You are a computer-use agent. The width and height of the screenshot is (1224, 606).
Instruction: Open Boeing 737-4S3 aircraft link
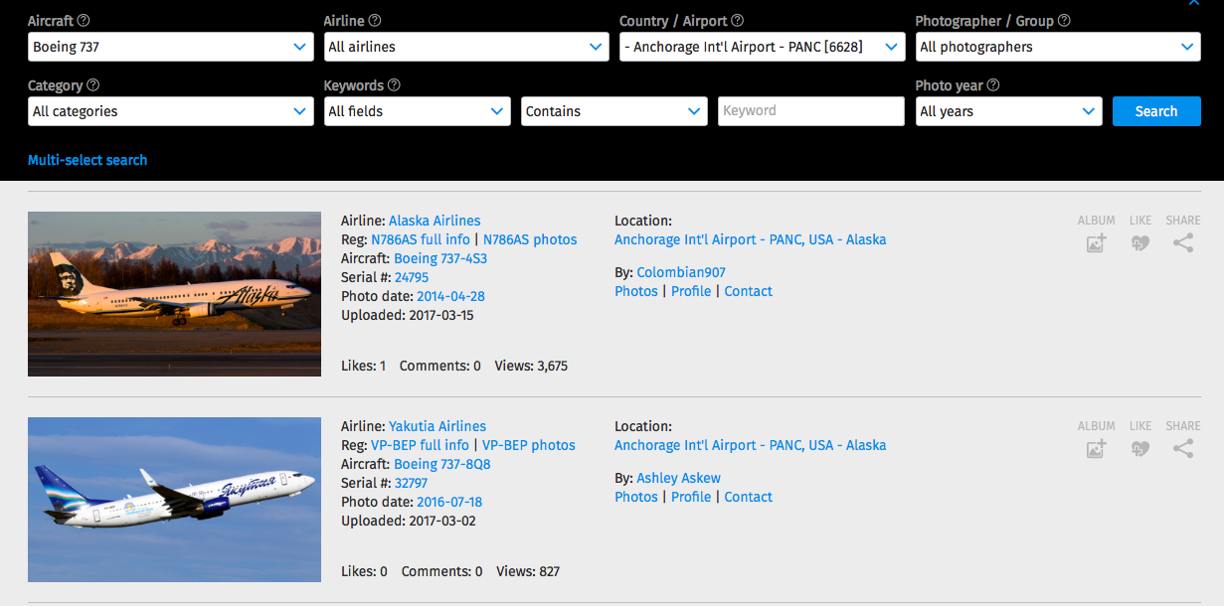(x=440, y=258)
